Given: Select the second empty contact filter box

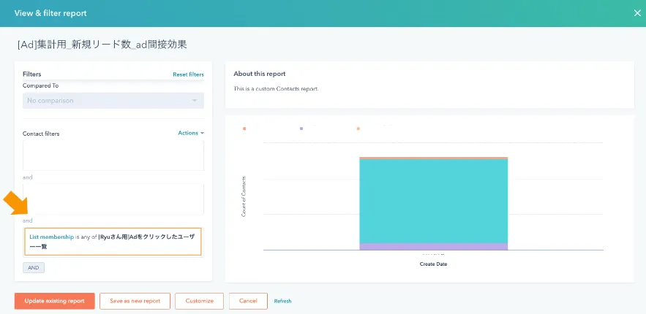Looking at the screenshot, I should 113,199.
